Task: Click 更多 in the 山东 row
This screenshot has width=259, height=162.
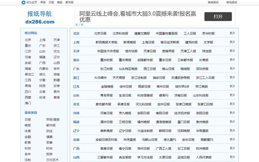Action: [x=232, y=95]
